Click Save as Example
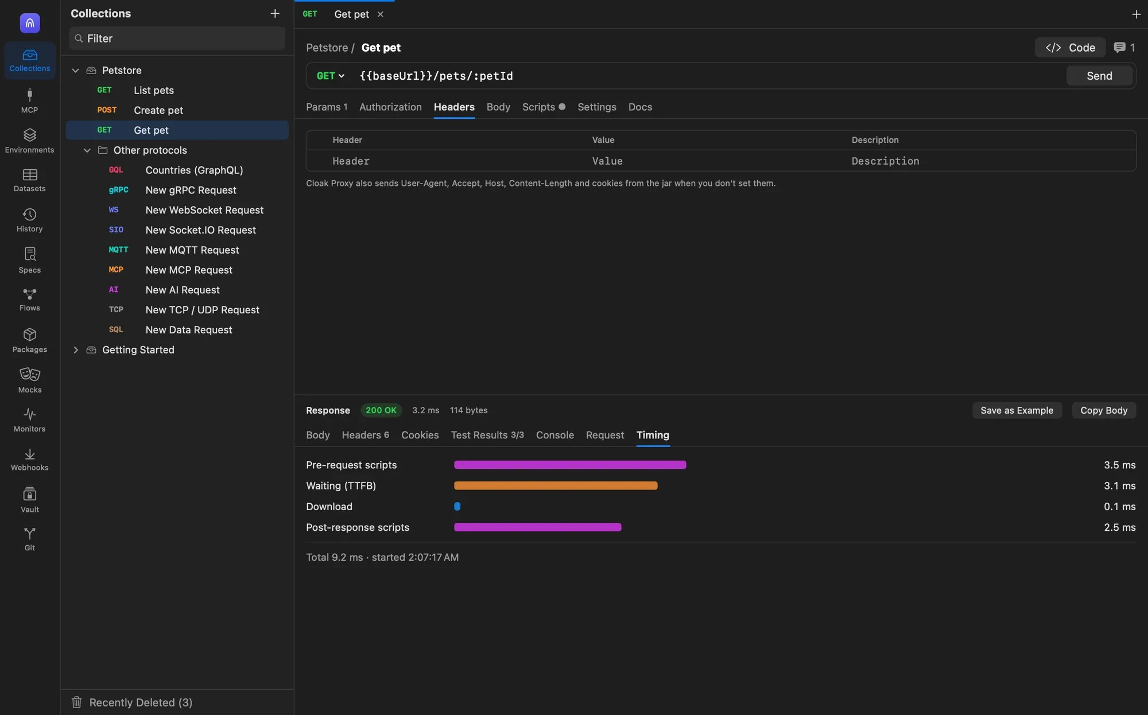Screen dimensions: 1148x715 [1017, 410]
